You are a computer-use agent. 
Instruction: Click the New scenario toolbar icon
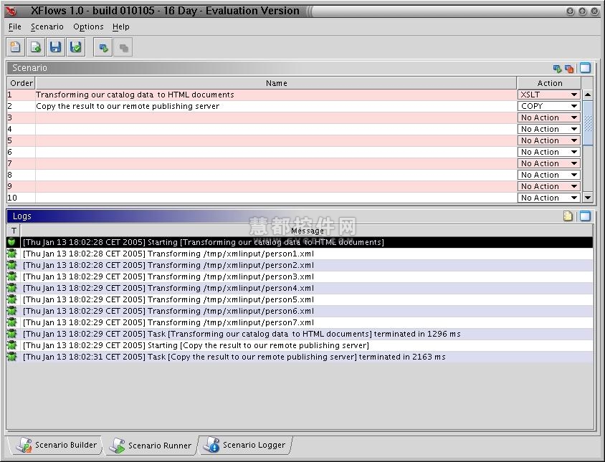[x=16, y=47]
